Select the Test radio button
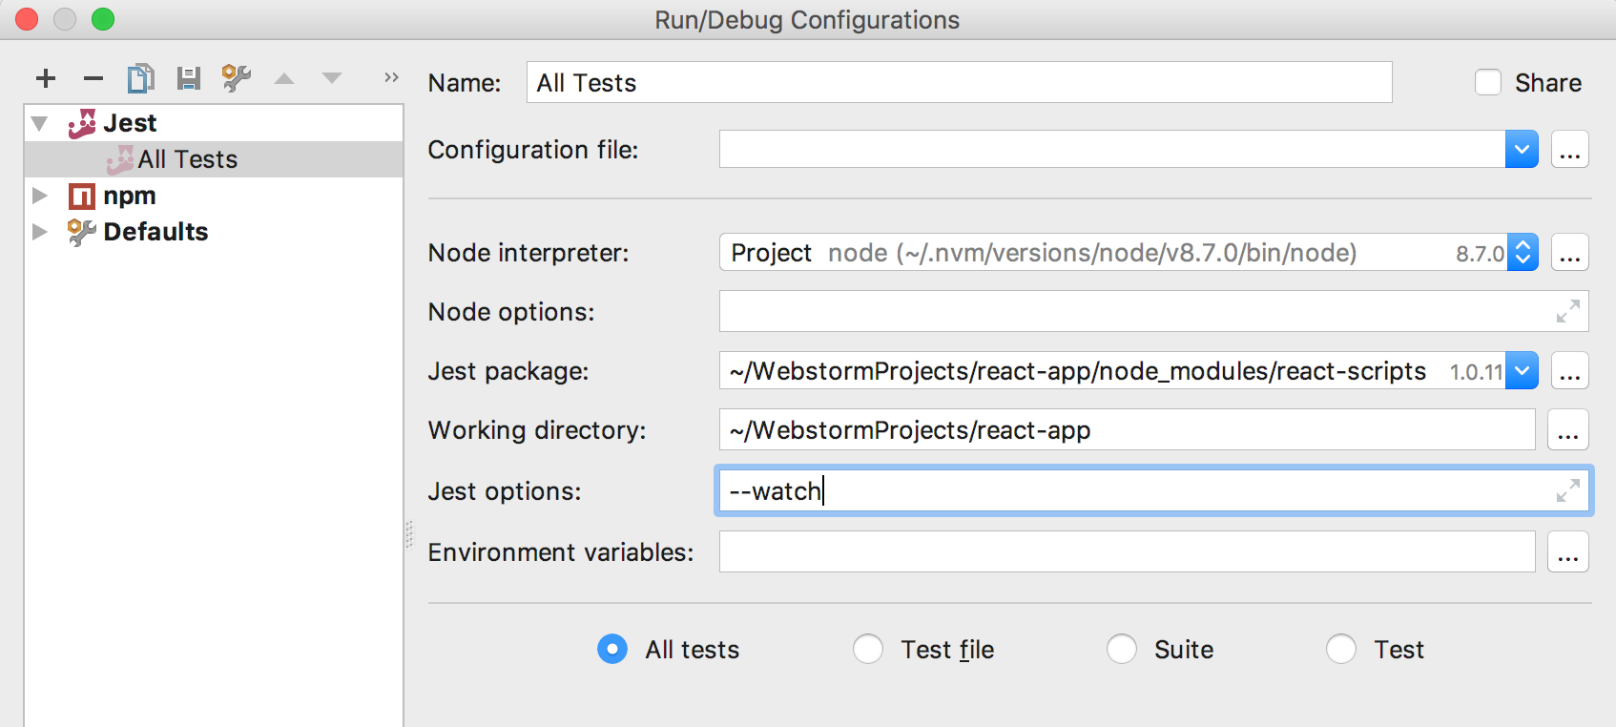Viewport: 1616px width, 727px height. click(x=1341, y=650)
